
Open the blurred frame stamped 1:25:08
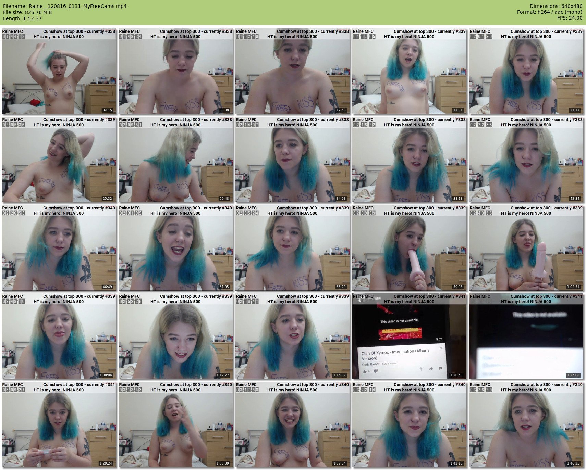pyautogui.click(x=526, y=336)
